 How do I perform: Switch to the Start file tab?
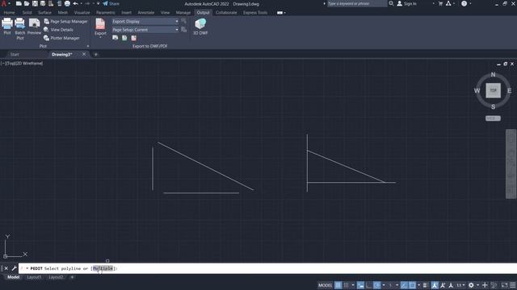click(15, 55)
